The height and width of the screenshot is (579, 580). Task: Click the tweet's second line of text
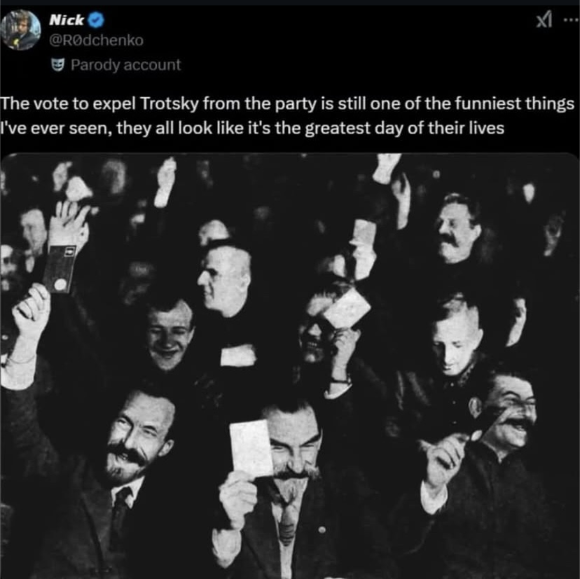coord(252,129)
